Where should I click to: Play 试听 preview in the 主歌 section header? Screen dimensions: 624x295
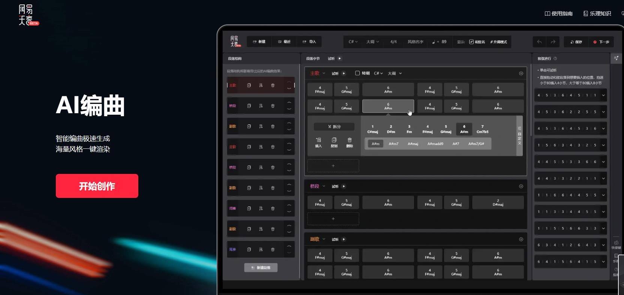pyautogui.click(x=344, y=73)
